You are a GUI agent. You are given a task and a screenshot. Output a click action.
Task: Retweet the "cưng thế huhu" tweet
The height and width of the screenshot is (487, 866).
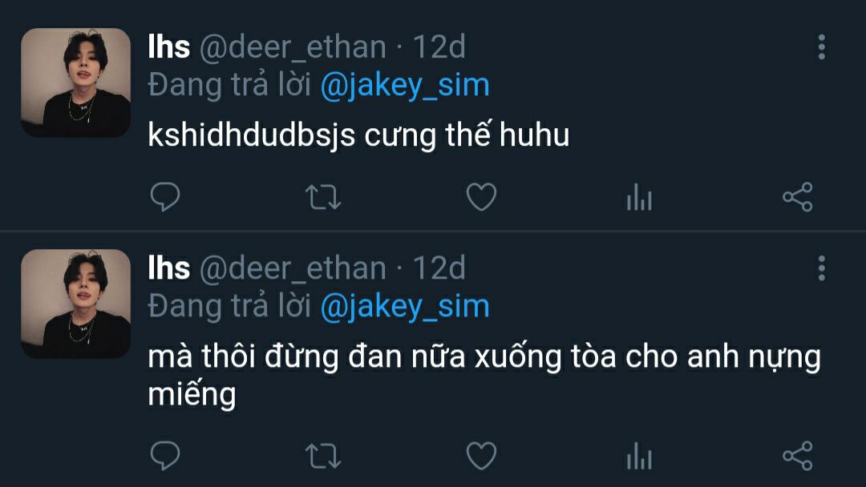coord(323,198)
